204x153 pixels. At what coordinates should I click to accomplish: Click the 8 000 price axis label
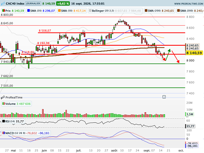(190, 60)
